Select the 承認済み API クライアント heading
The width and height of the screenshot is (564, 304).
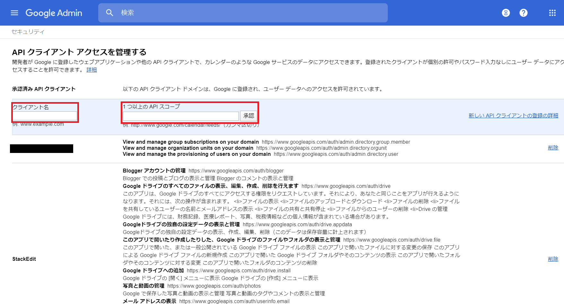tap(44, 89)
